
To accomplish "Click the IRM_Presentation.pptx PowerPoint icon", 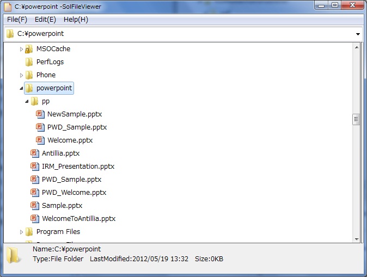I will 35,167.
